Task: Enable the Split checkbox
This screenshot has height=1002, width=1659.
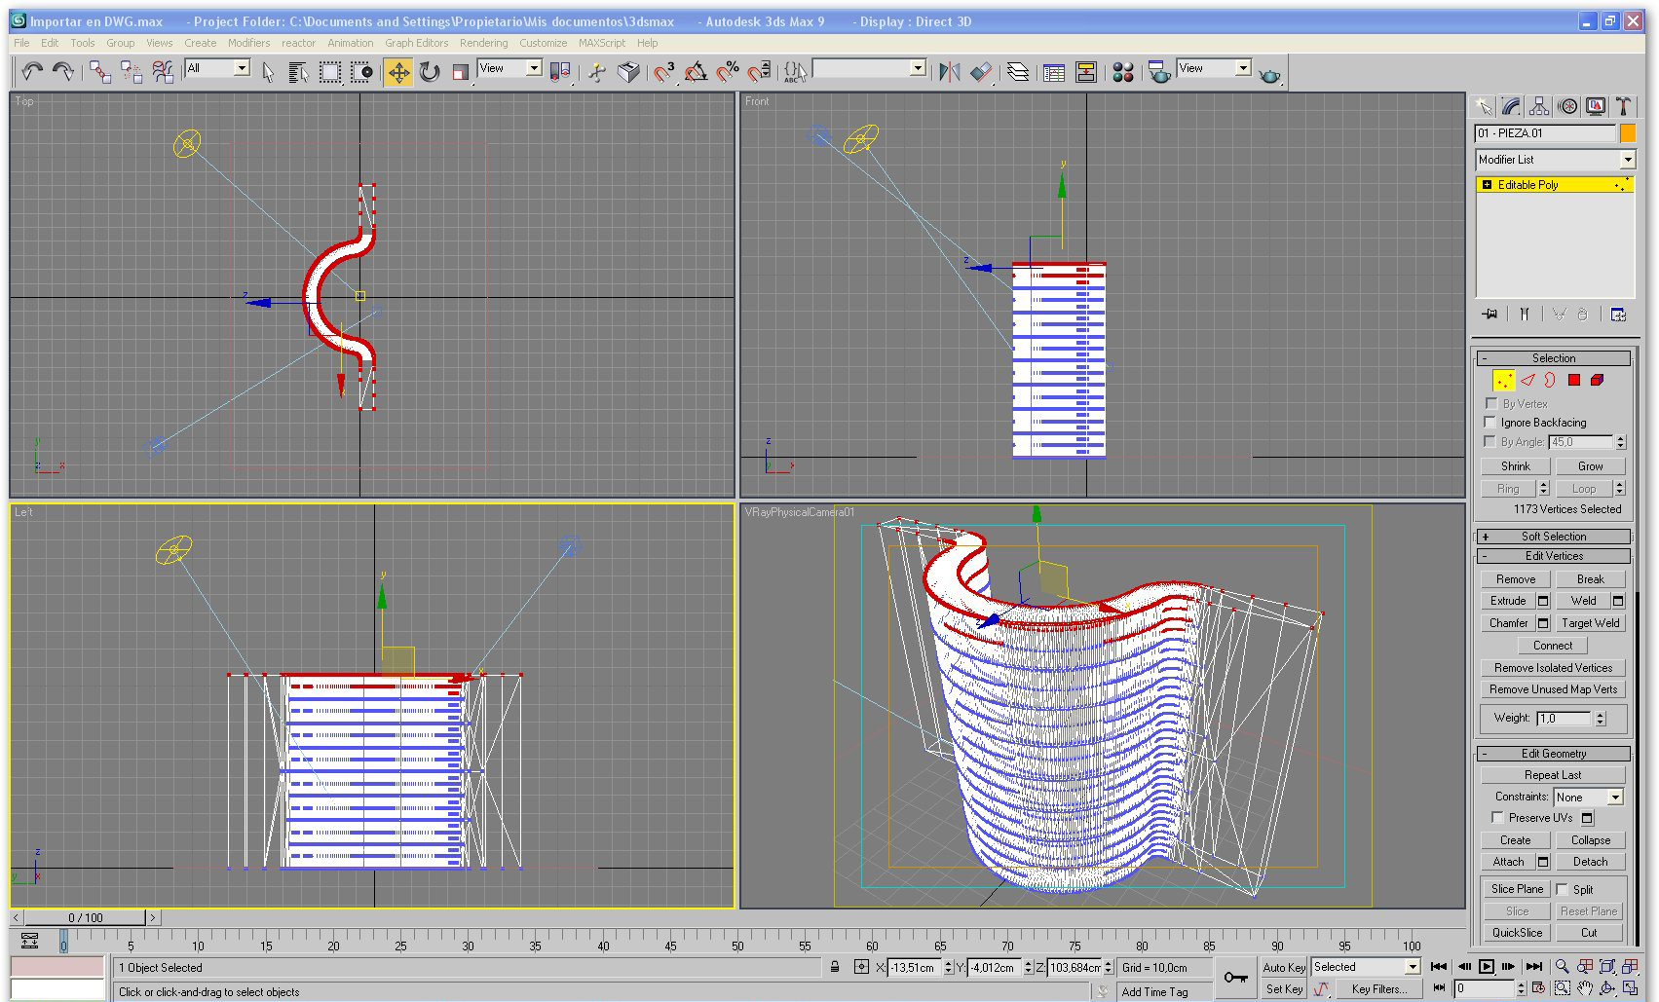Action: click(x=1563, y=889)
